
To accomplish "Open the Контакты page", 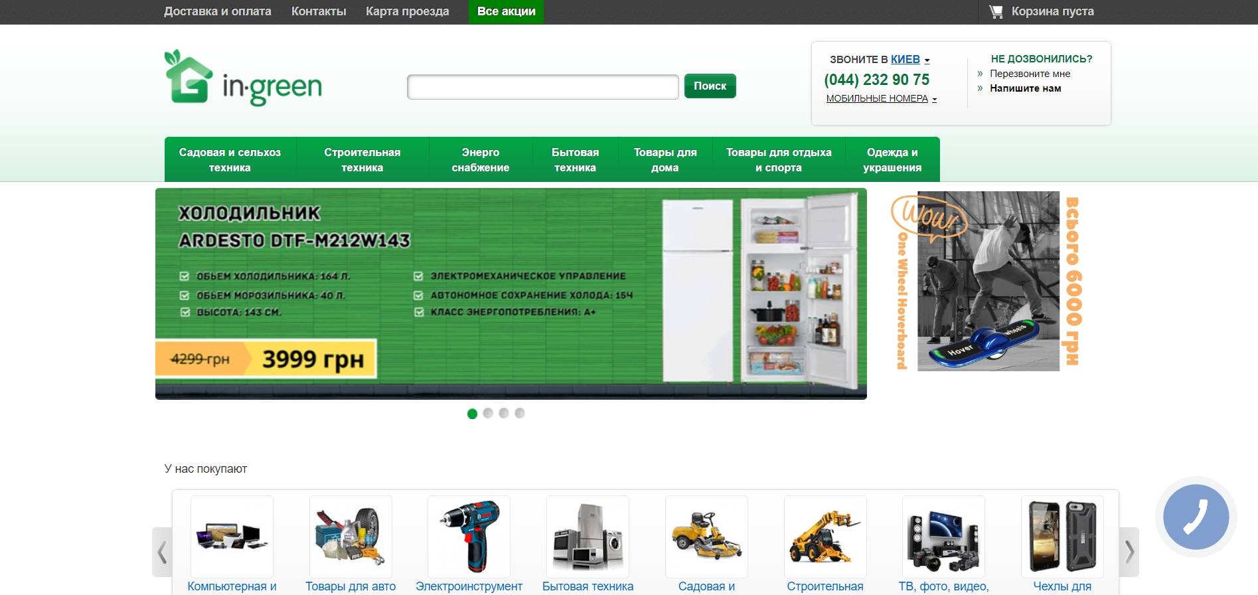I will tap(319, 11).
